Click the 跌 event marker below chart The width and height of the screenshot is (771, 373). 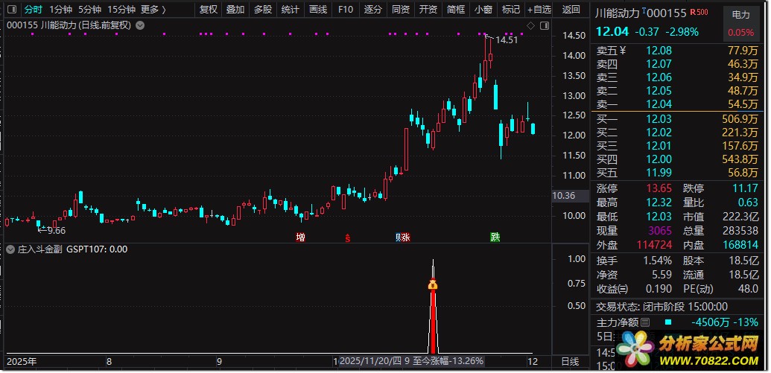click(x=495, y=237)
